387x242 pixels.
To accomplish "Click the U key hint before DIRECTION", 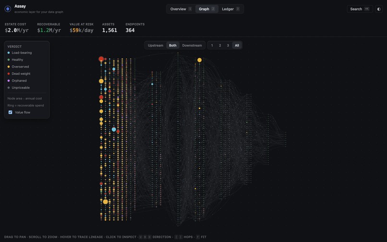I will [x=140, y=237].
